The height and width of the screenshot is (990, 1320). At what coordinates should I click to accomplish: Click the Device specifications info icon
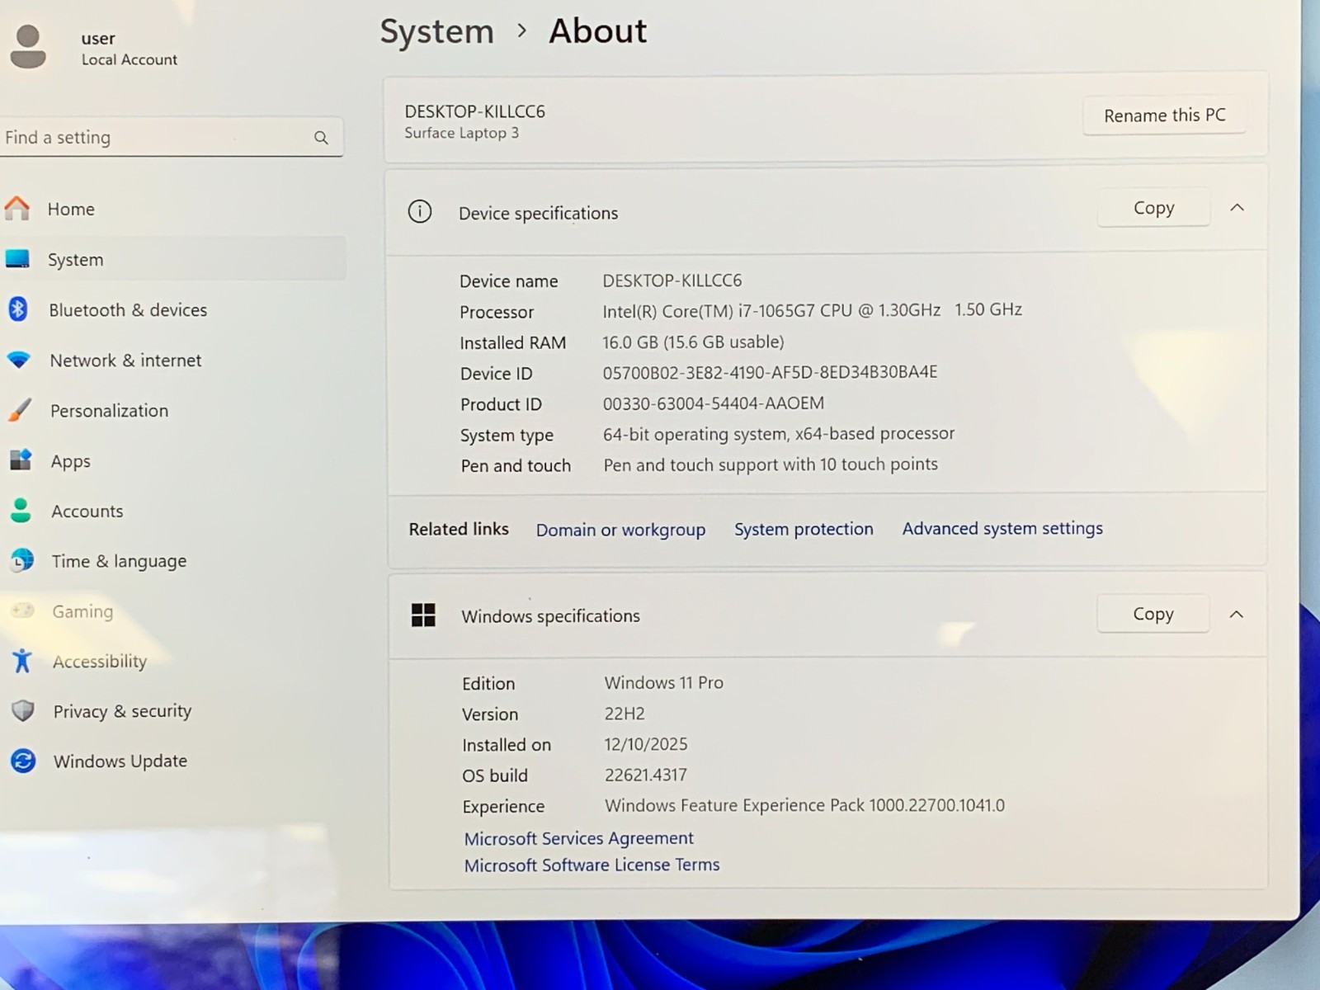click(420, 212)
